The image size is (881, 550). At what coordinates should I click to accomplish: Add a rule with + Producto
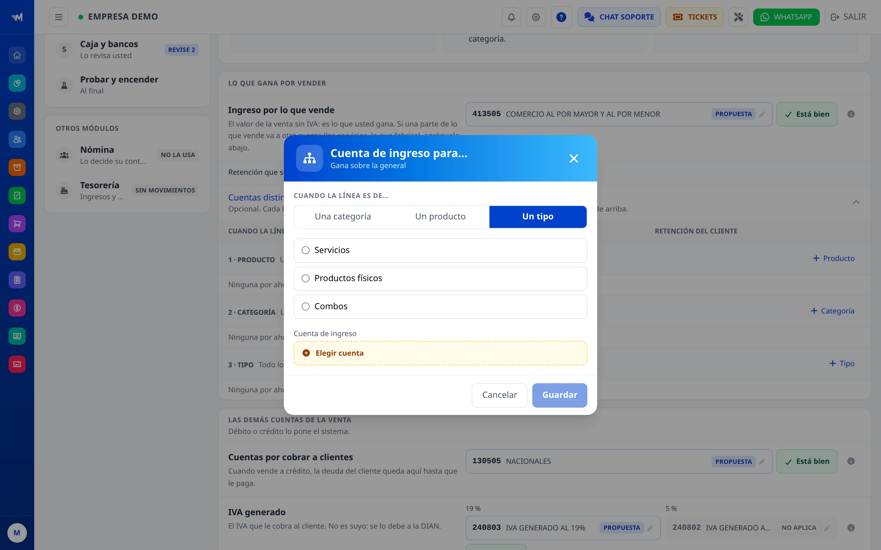click(x=833, y=258)
